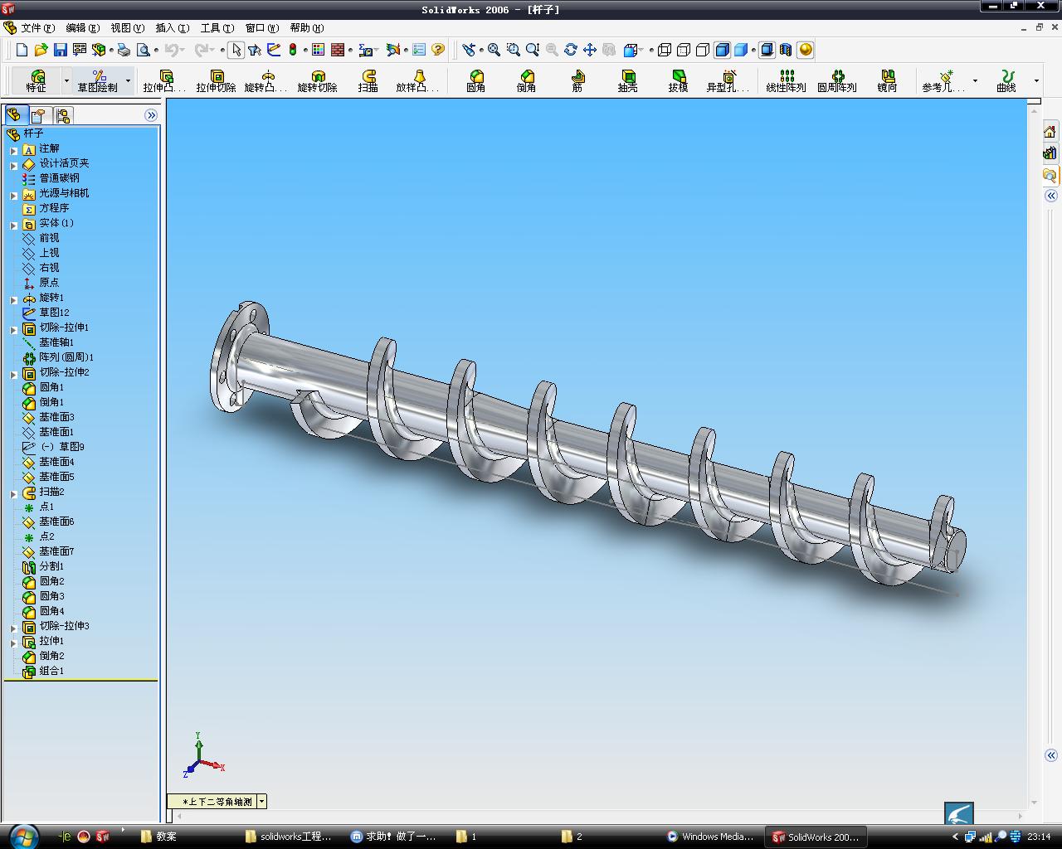This screenshot has height=849, width=1062.
Task: Toggle Shadows in Shaded Mode
Action: click(767, 50)
